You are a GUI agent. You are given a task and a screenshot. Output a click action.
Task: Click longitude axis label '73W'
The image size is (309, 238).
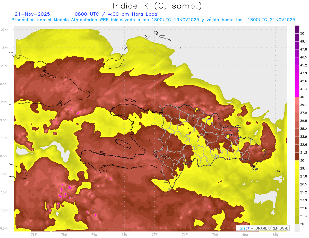coord(124,235)
